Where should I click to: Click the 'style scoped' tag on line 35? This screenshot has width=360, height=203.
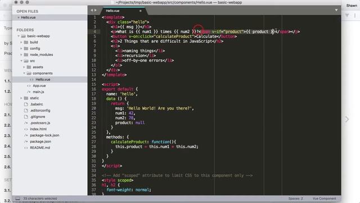[118, 180]
